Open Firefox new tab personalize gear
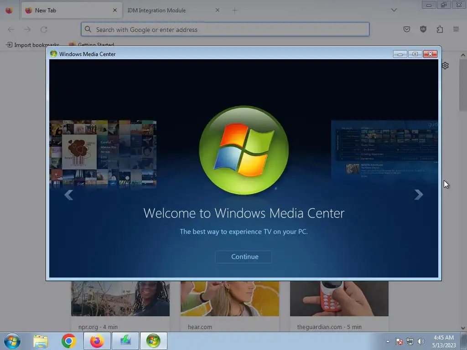467x350 pixels. click(445, 66)
